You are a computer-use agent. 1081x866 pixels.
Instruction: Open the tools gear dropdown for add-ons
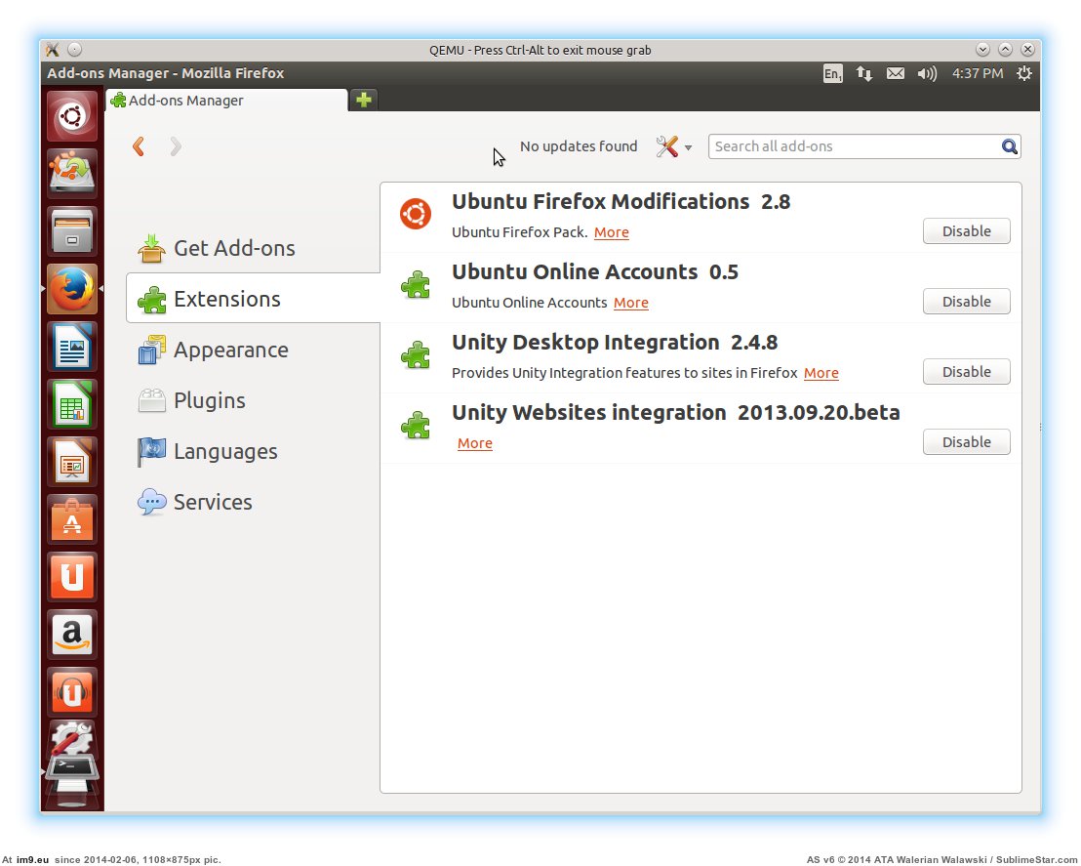point(673,146)
